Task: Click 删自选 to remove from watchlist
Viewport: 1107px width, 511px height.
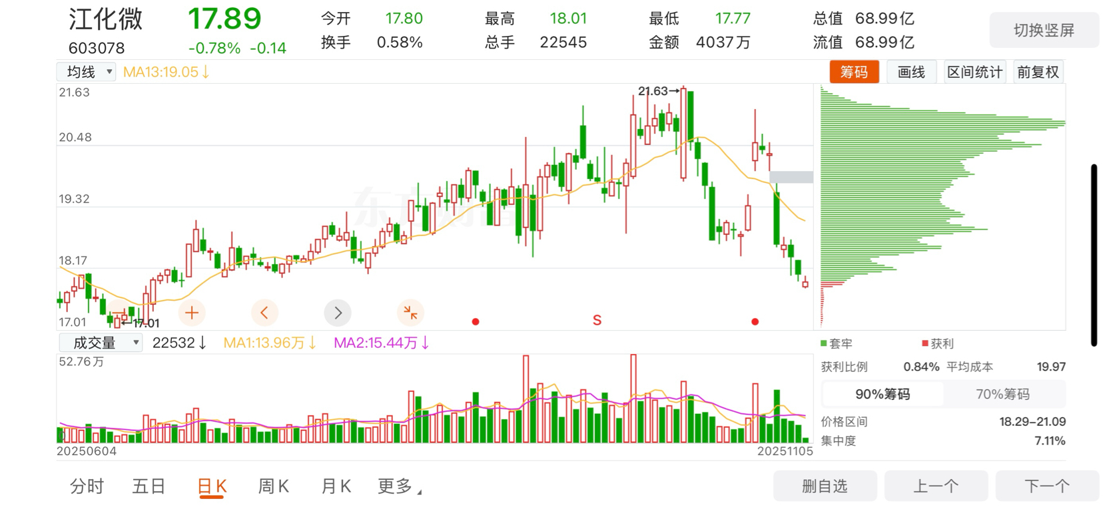Action: (x=825, y=486)
